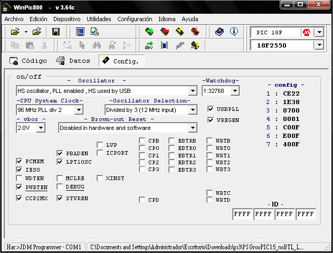
Task: Click the detect device 'dev' icon
Action: [x=149, y=45]
